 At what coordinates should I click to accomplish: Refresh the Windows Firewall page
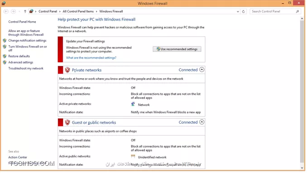click(243, 12)
